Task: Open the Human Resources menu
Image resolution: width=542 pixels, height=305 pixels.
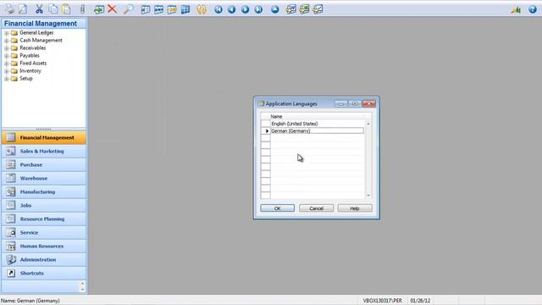Action: (x=44, y=246)
